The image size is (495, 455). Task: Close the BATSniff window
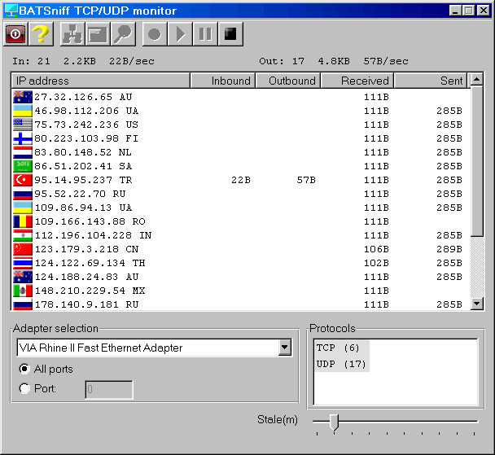pos(484,11)
